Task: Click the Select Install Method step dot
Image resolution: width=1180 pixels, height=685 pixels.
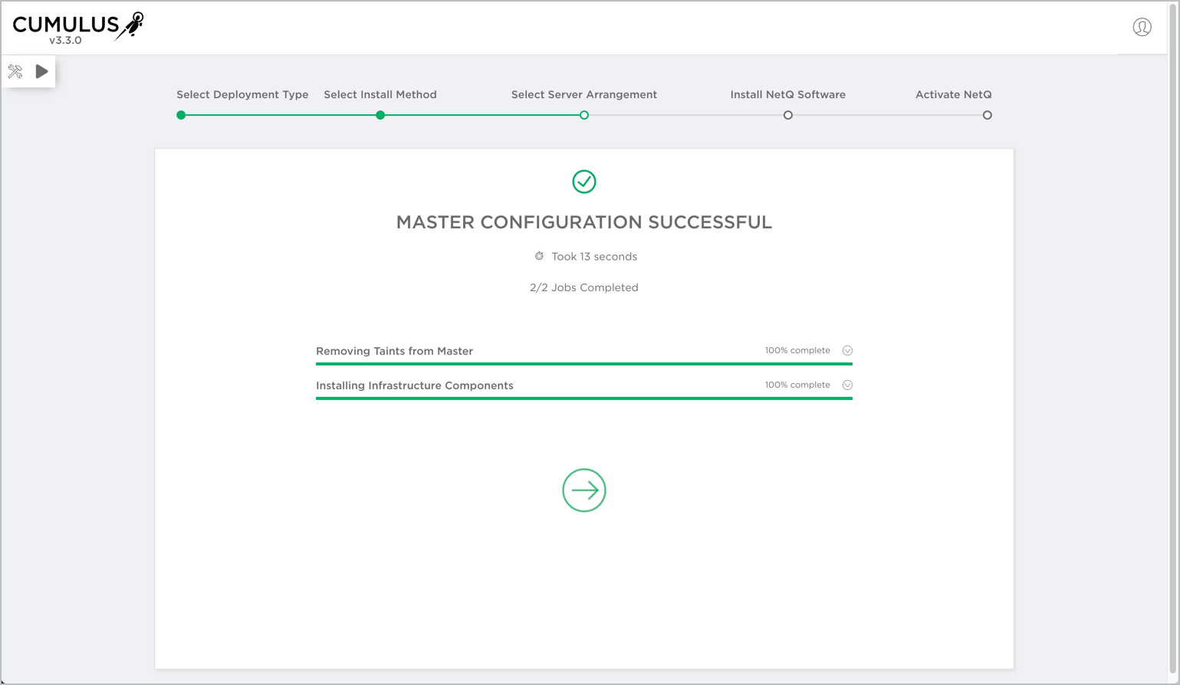Action: click(x=380, y=115)
